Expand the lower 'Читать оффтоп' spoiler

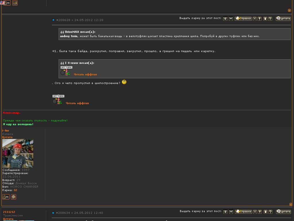(x=77, y=103)
